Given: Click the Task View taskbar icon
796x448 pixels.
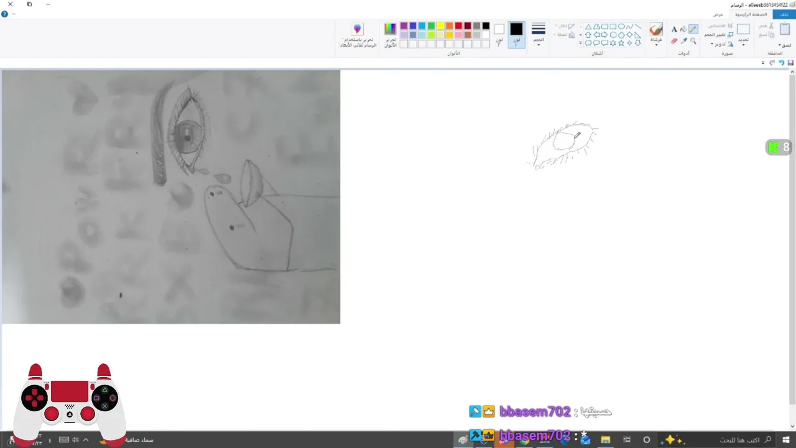Looking at the screenshot, I should [627, 440].
